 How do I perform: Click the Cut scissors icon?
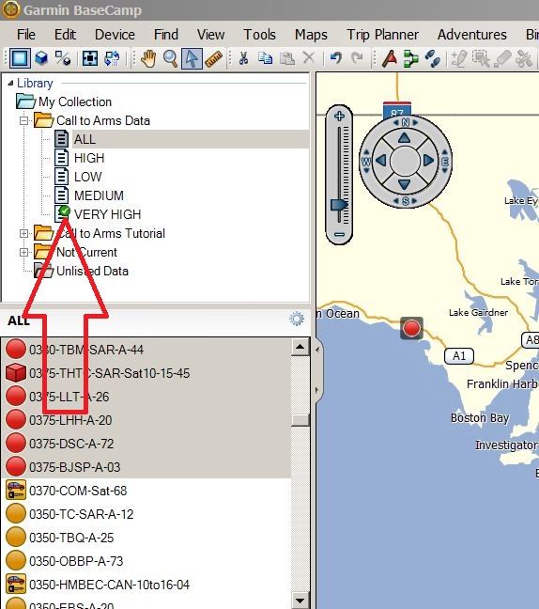pos(244,58)
